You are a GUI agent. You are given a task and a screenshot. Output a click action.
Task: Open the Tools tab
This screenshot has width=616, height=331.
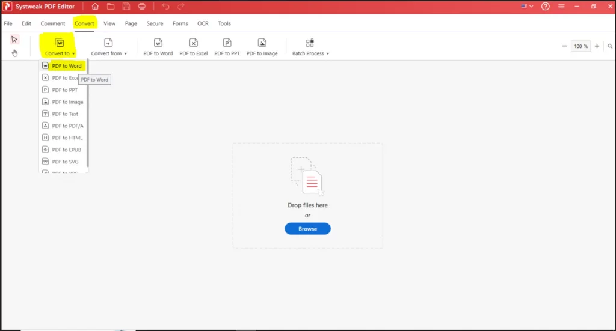point(224,23)
